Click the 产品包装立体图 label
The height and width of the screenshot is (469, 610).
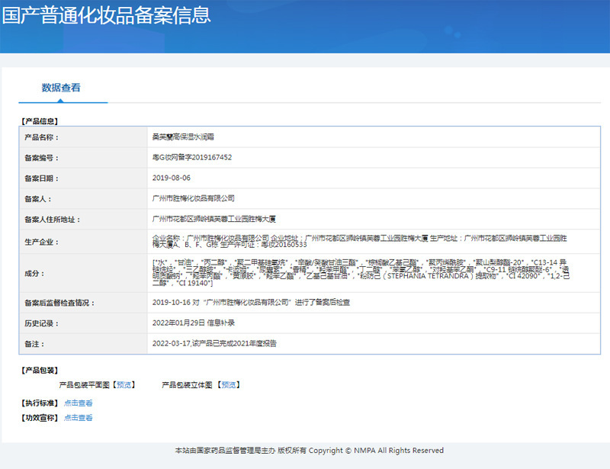[187, 385]
